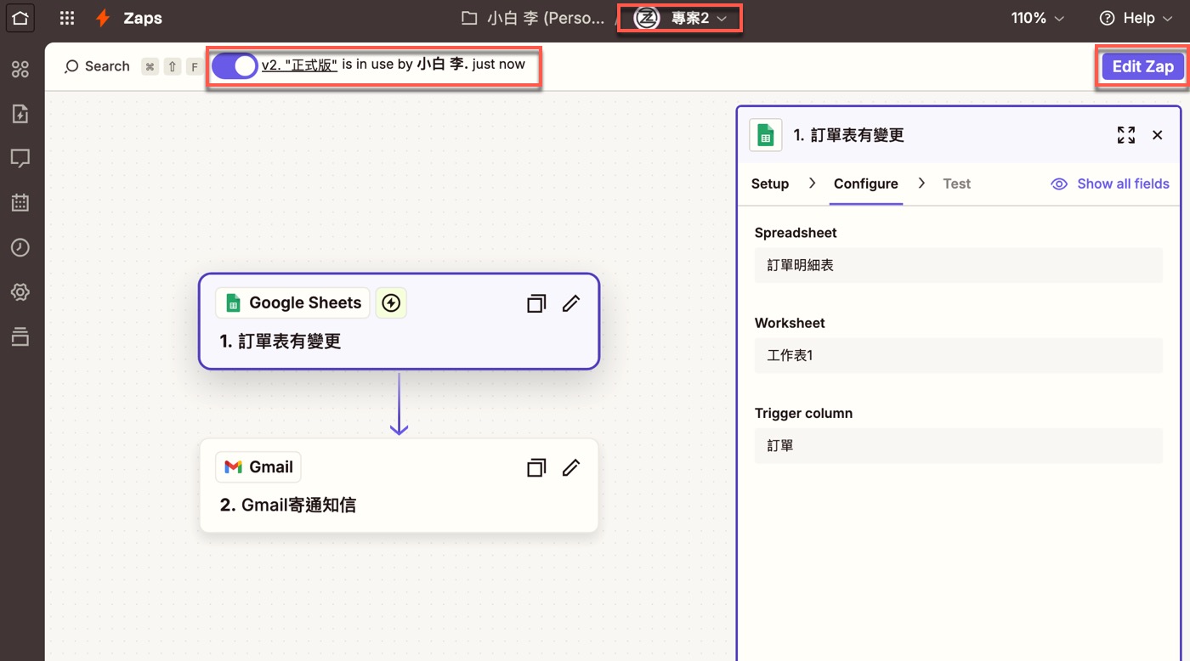Open the 小白 李 folder breadcrumb
The image size is (1190, 661).
pyautogui.click(x=533, y=18)
